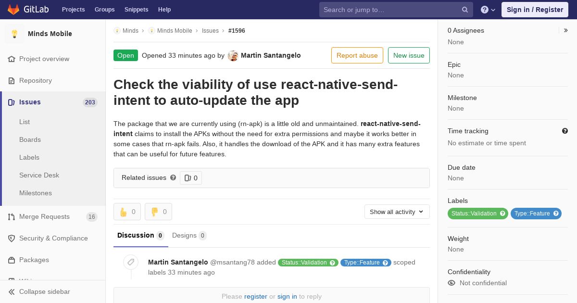Open the Groups menu
Image resolution: width=577 pixels, height=303 pixels.
pos(105,10)
